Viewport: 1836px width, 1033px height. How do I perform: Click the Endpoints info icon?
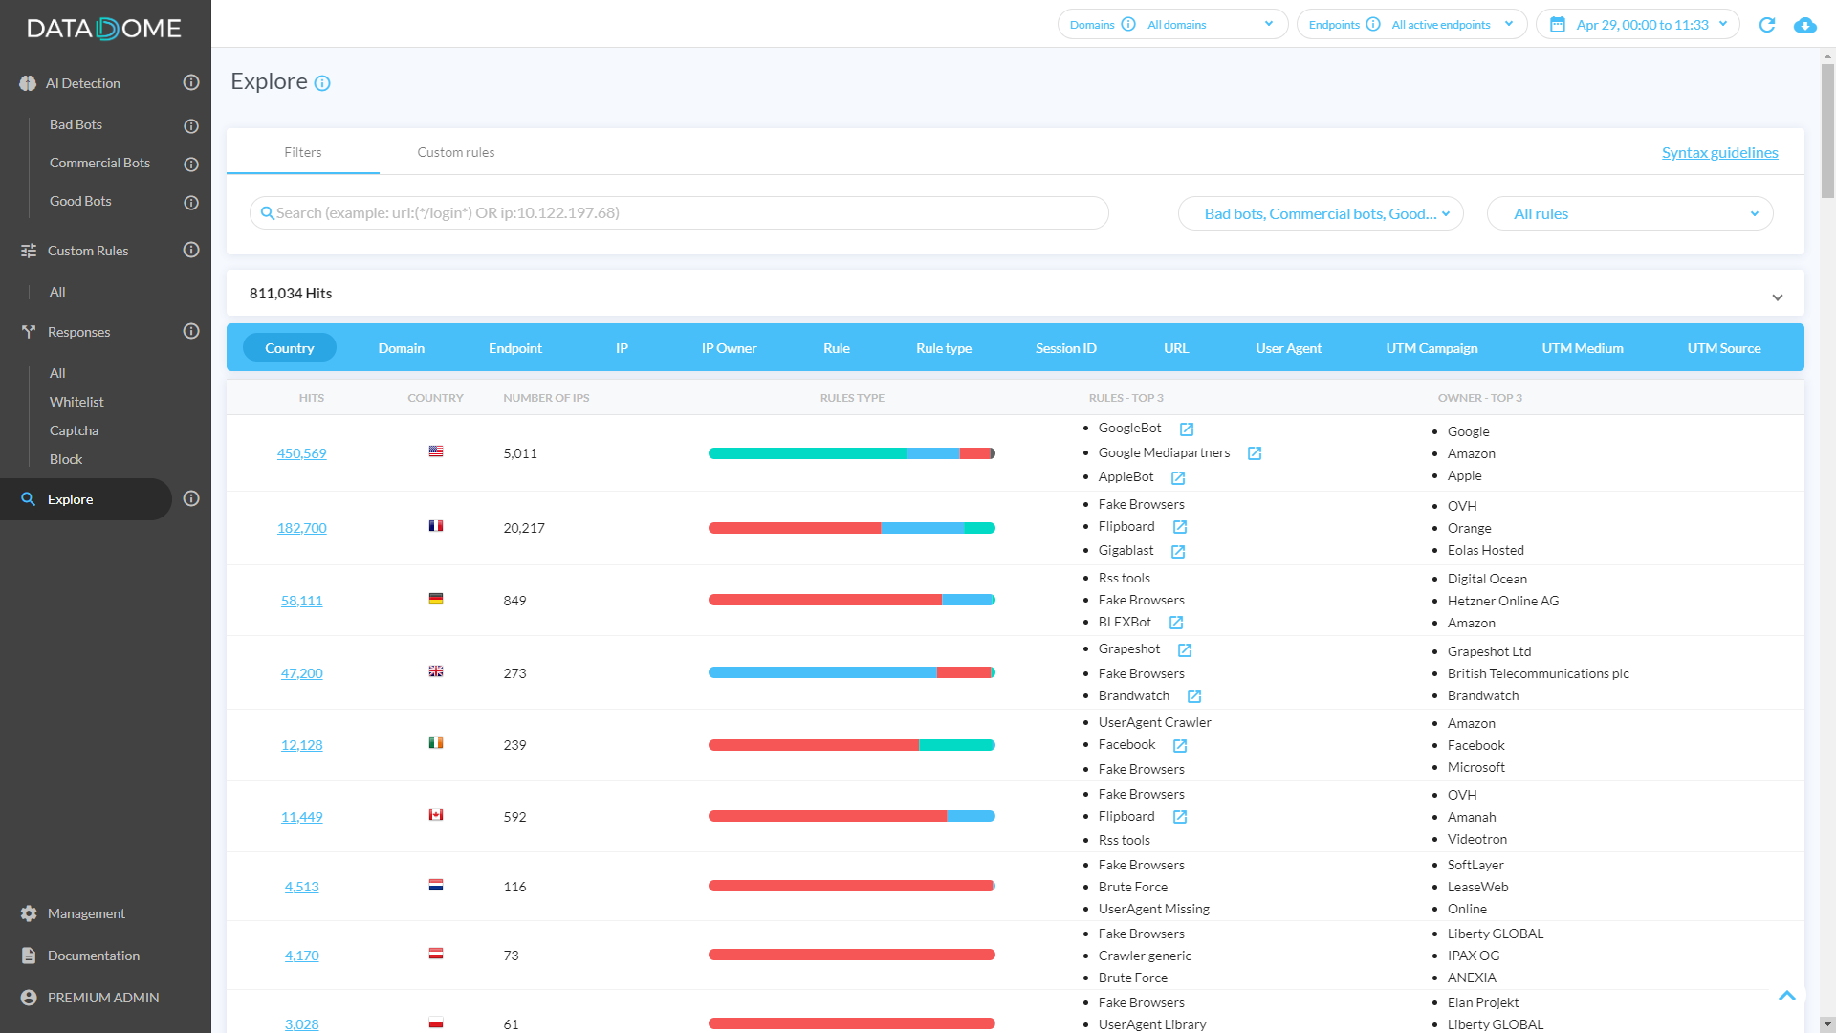pyautogui.click(x=1373, y=24)
